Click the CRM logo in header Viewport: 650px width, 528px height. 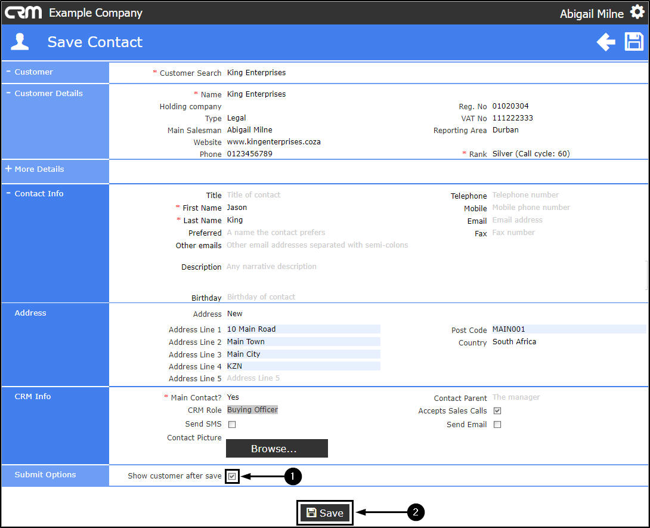click(24, 13)
